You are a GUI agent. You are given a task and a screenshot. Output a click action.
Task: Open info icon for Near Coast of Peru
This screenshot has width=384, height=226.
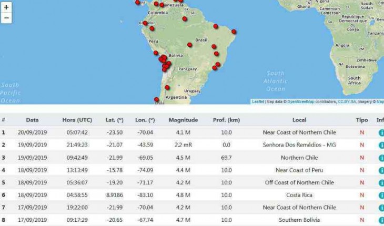(381, 170)
